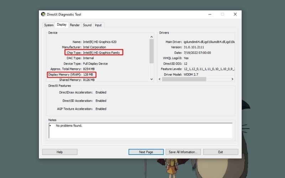Viewport: 285px width, 178px height.
Task: Click Device list scroll up arrow
Action: tap(152, 37)
